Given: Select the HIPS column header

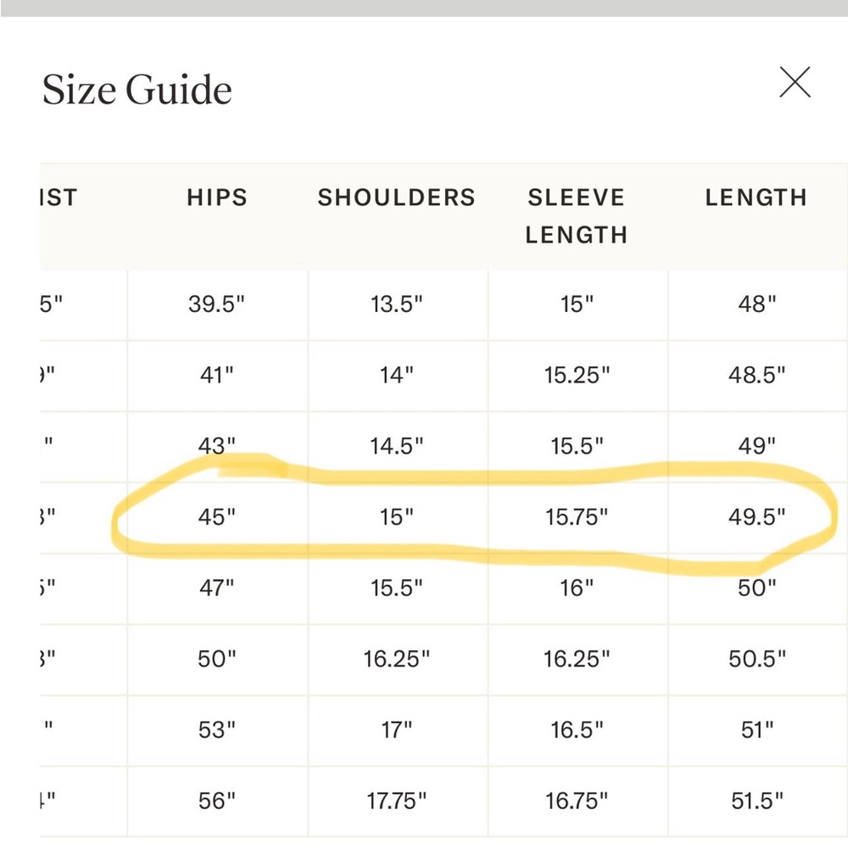Looking at the screenshot, I should coord(217,198).
